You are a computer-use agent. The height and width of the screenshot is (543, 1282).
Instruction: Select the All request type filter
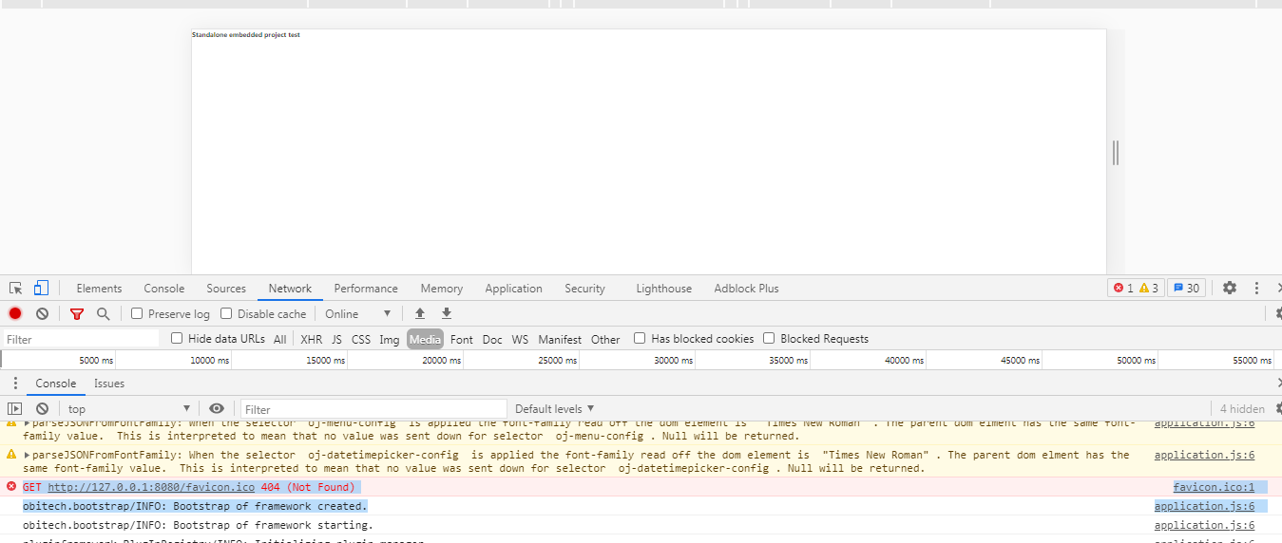coord(279,340)
